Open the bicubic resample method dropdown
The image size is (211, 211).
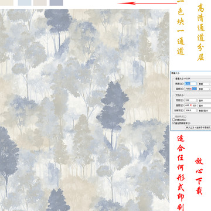198,127
